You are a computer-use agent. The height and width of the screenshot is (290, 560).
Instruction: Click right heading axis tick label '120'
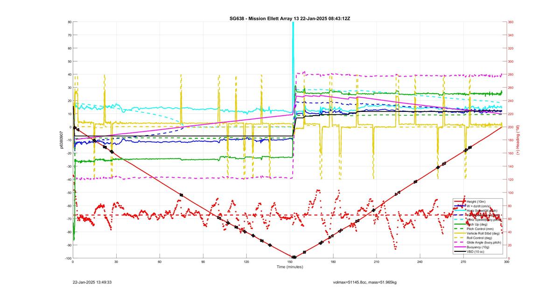coord(511,180)
